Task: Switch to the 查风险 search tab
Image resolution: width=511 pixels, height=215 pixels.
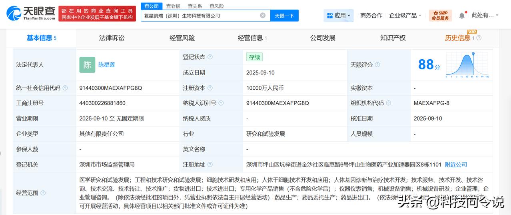Action: [x=217, y=6]
